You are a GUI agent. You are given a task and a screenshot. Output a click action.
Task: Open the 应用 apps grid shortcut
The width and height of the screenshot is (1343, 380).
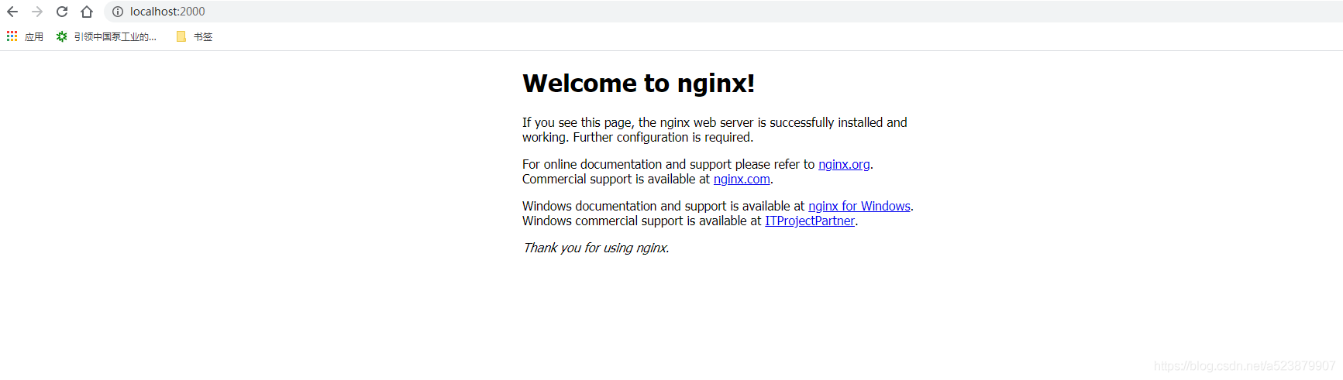pyautogui.click(x=25, y=36)
